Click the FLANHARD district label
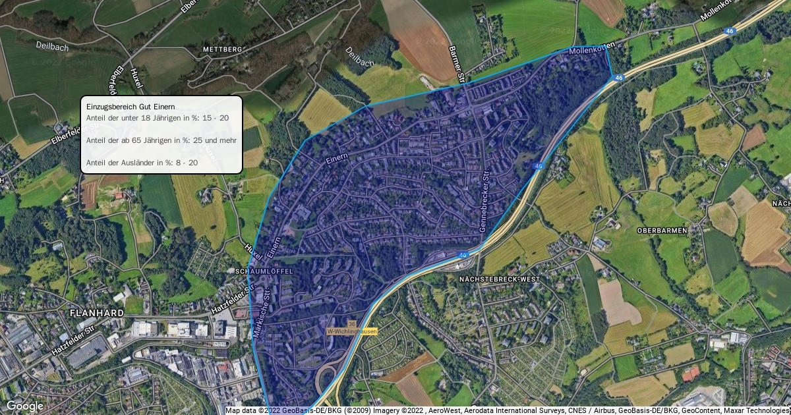Screen dimensions: 791x415 coord(96,314)
